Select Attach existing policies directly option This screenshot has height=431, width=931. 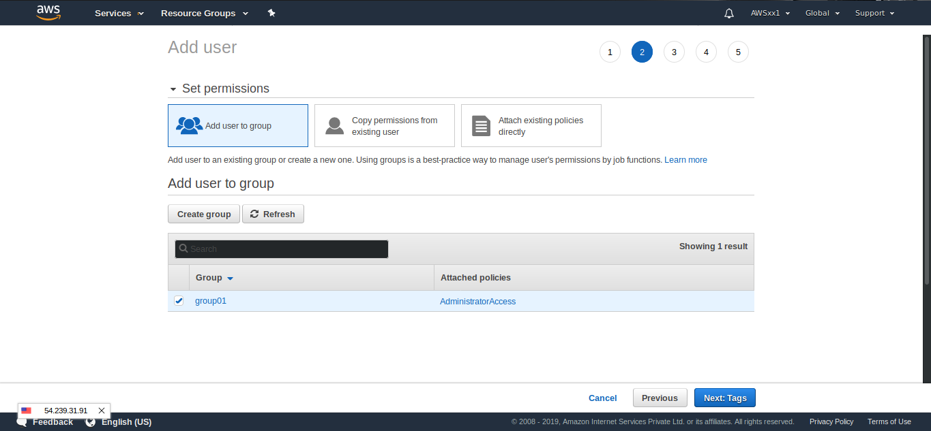[531, 125]
